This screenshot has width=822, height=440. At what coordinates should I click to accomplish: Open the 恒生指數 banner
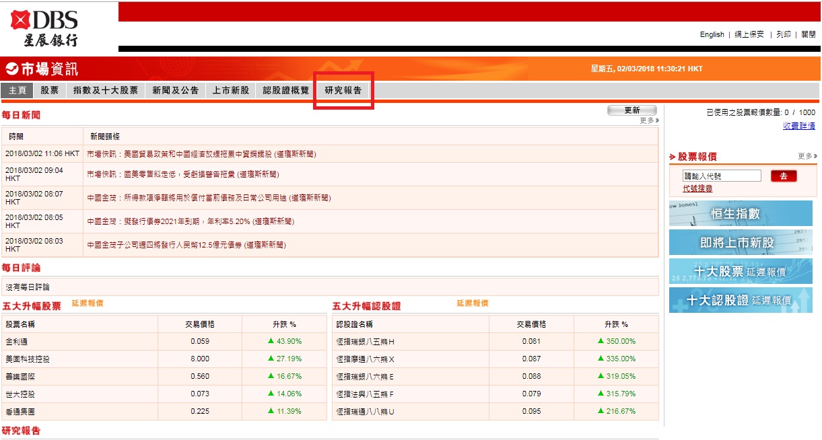click(740, 213)
